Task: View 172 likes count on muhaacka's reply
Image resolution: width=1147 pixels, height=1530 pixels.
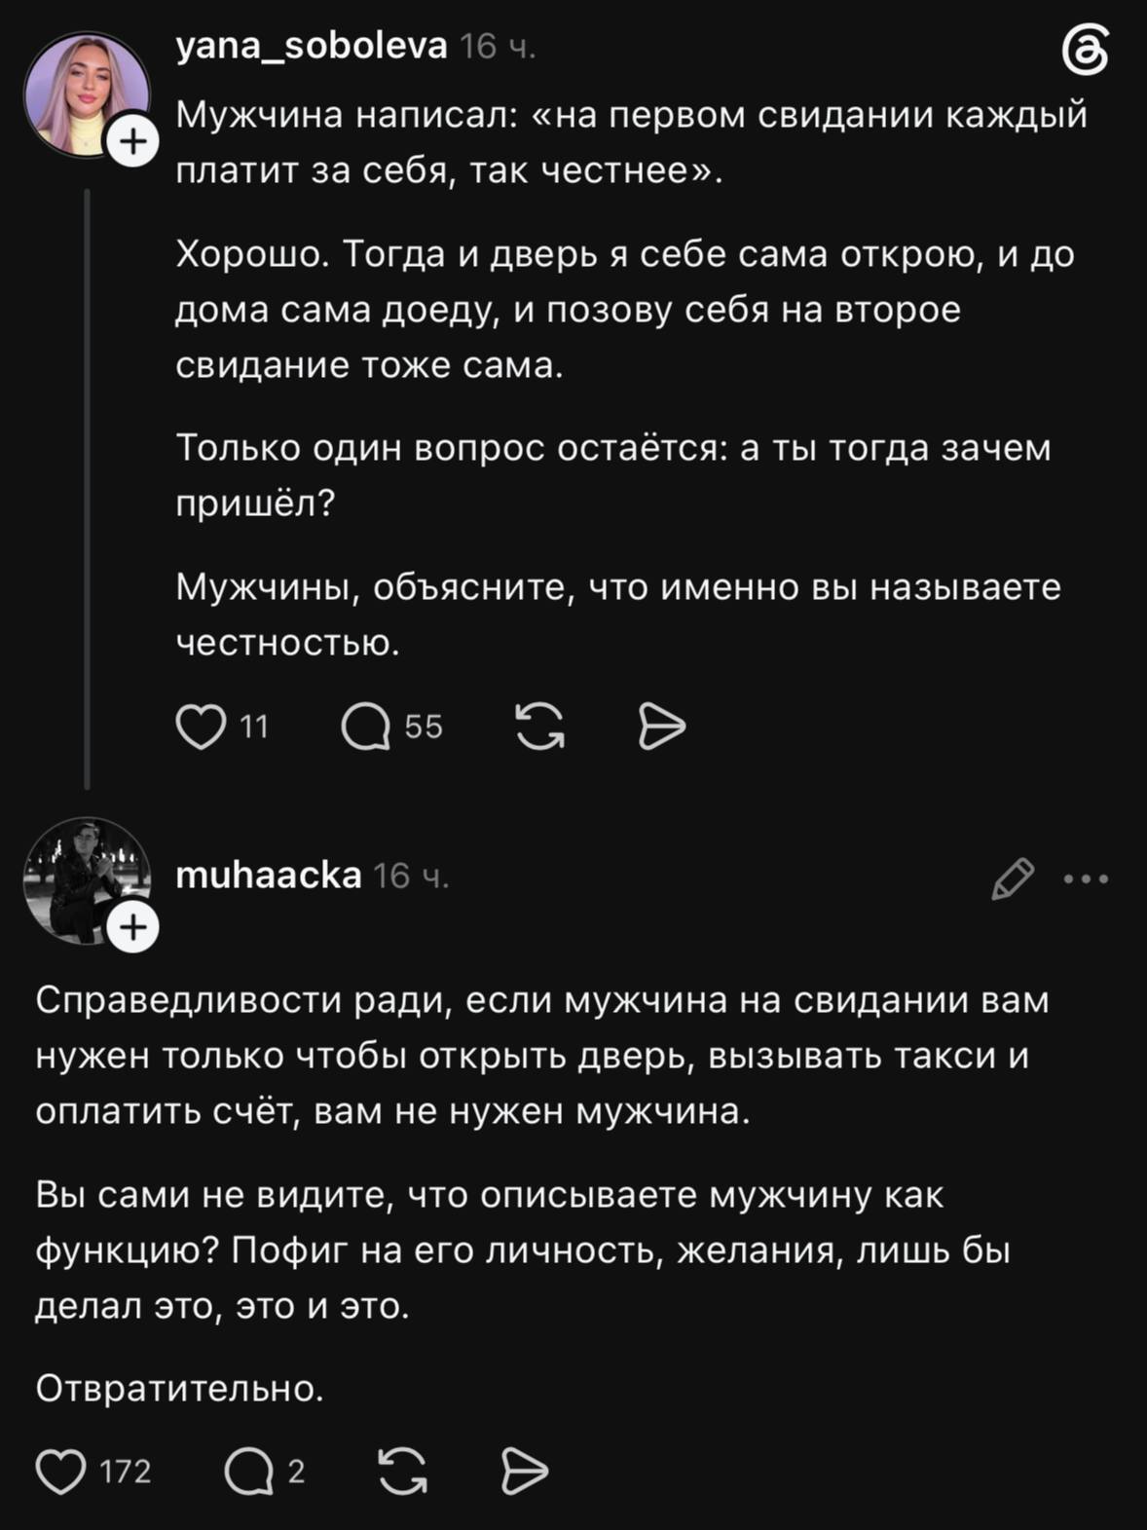Action: 126,1471
